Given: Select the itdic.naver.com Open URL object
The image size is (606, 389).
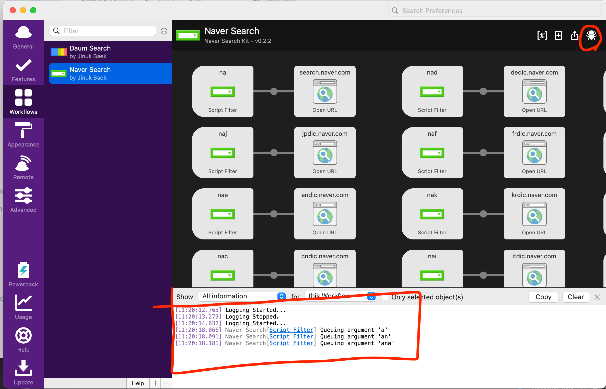Looking at the screenshot, I should 534,269.
